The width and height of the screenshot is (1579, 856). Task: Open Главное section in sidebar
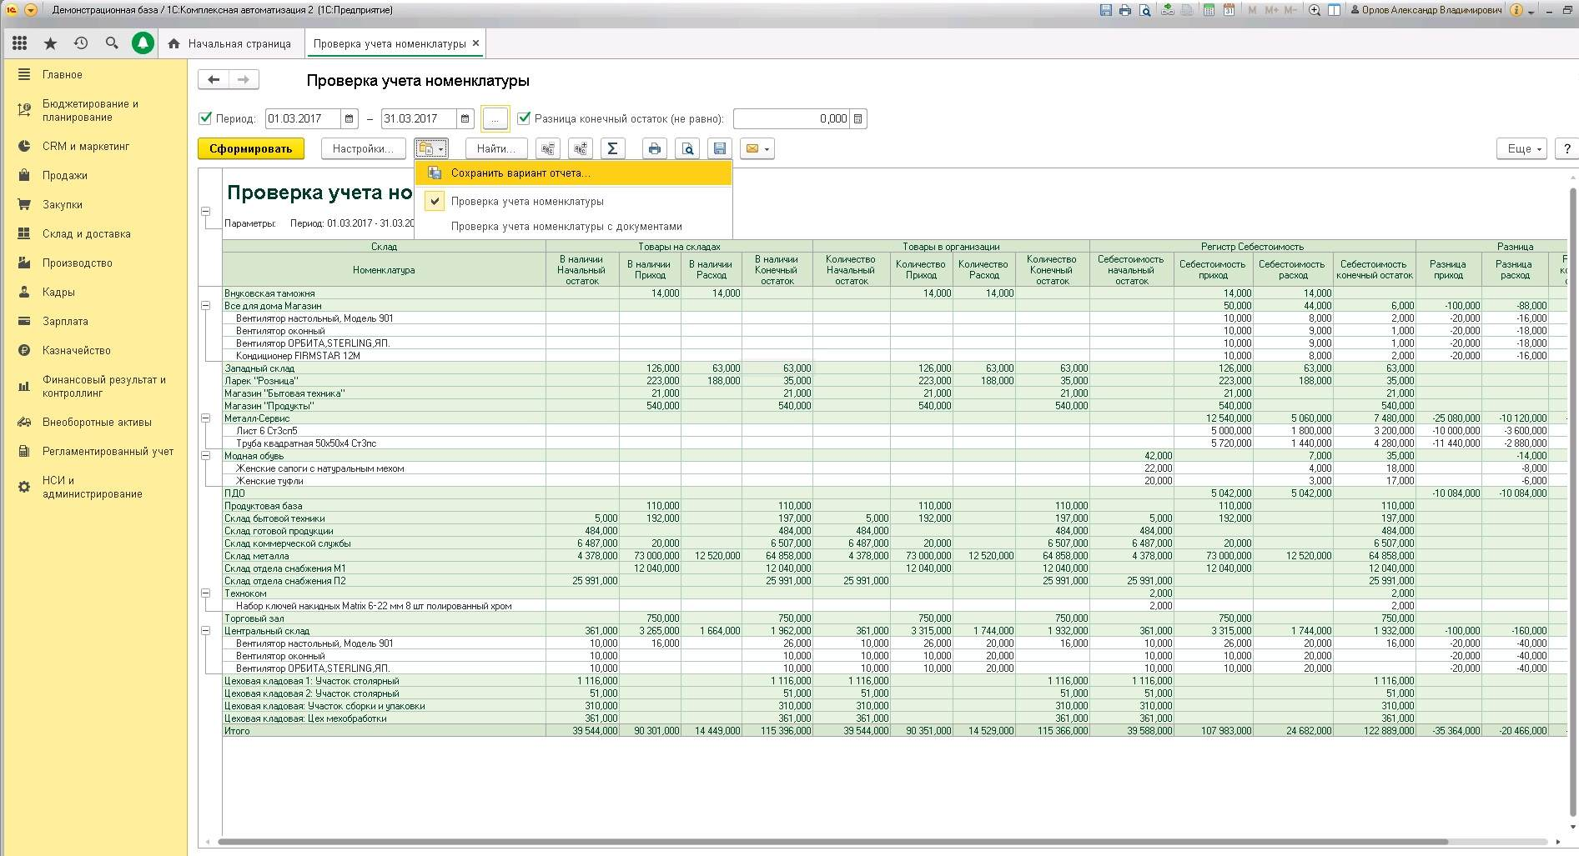pyautogui.click(x=63, y=74)
